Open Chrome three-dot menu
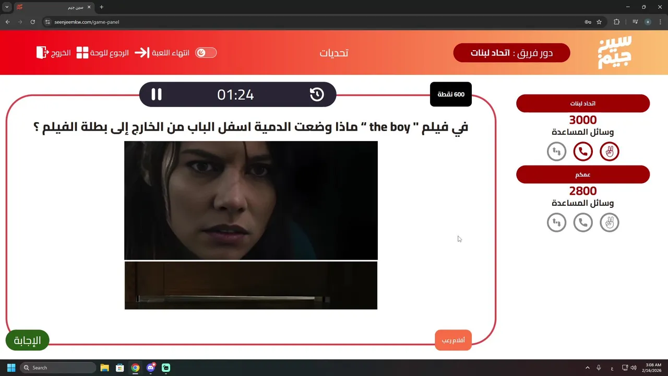The image size is (668, 376). pos(660,22)
